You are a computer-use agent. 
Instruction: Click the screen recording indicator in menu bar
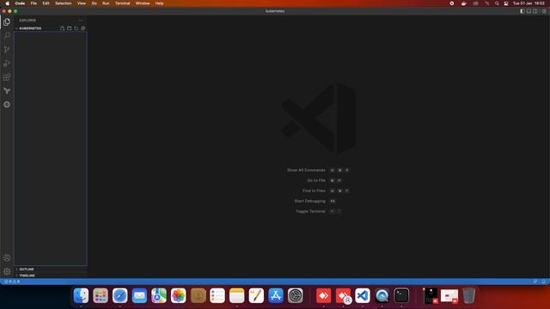point(452,3)
